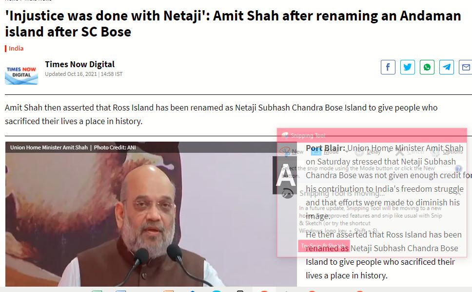The height and width of the screenshot is (292, 472).
Task: Open the Snipping Tool help icon
Action: [458, 168]
